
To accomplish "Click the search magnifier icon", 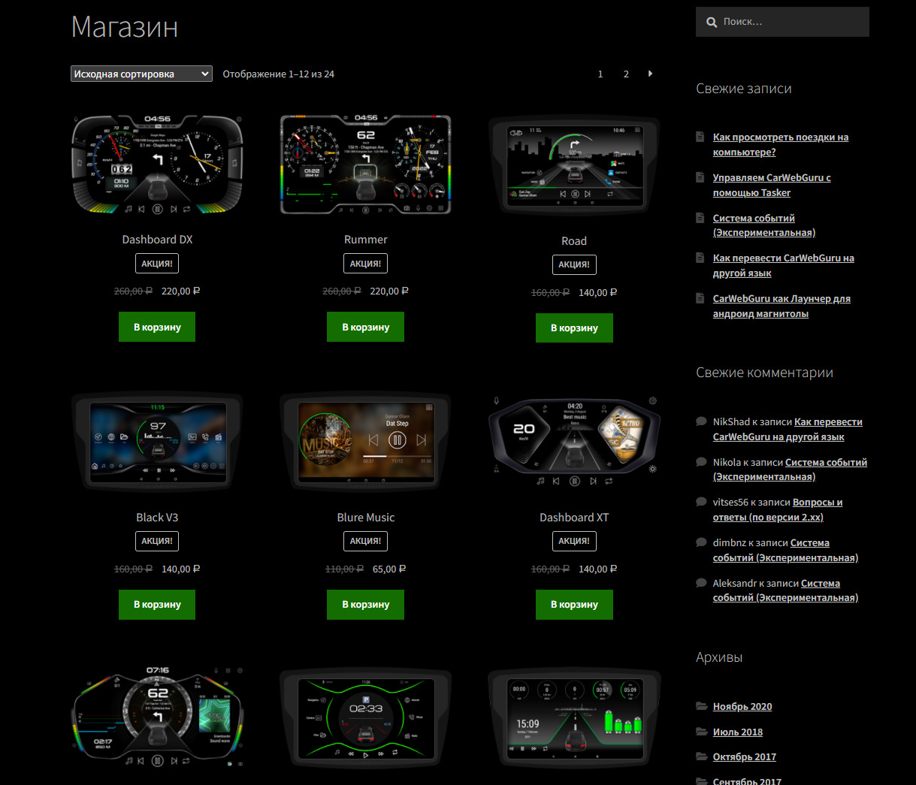I will [712, 23].
